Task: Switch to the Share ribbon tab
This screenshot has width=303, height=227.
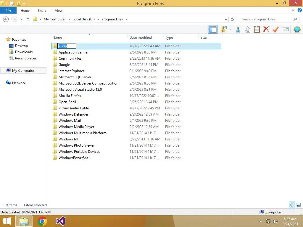Action: coord(42,11)
